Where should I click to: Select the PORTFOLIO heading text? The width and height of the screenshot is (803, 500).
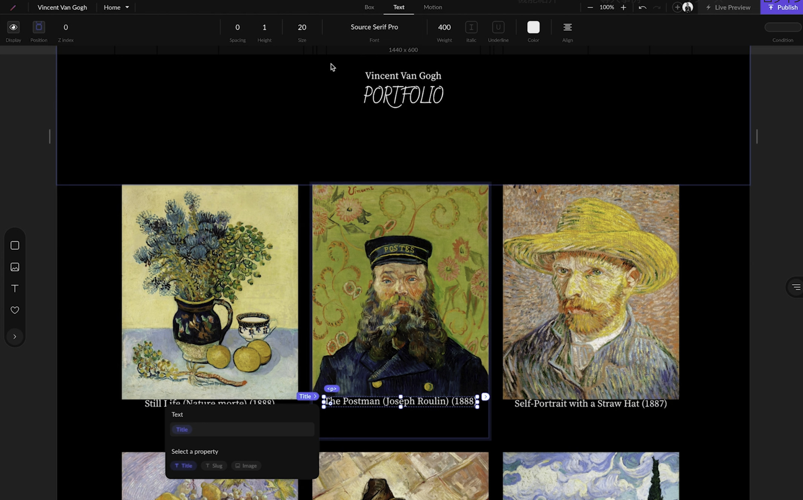tap(403, 96)
